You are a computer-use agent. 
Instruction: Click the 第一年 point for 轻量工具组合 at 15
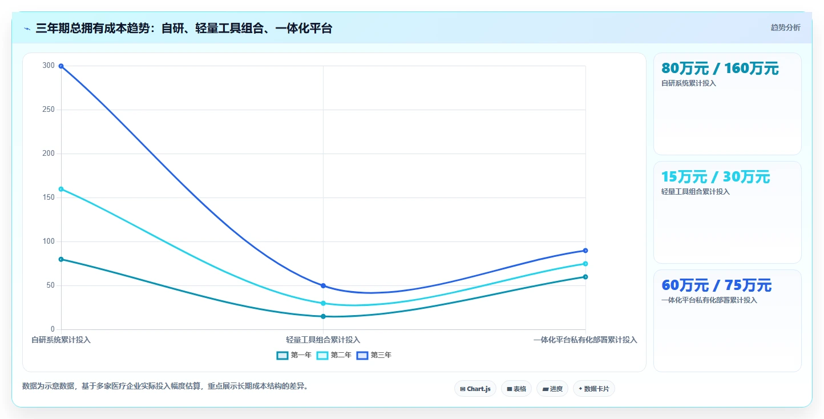point(323,316)
